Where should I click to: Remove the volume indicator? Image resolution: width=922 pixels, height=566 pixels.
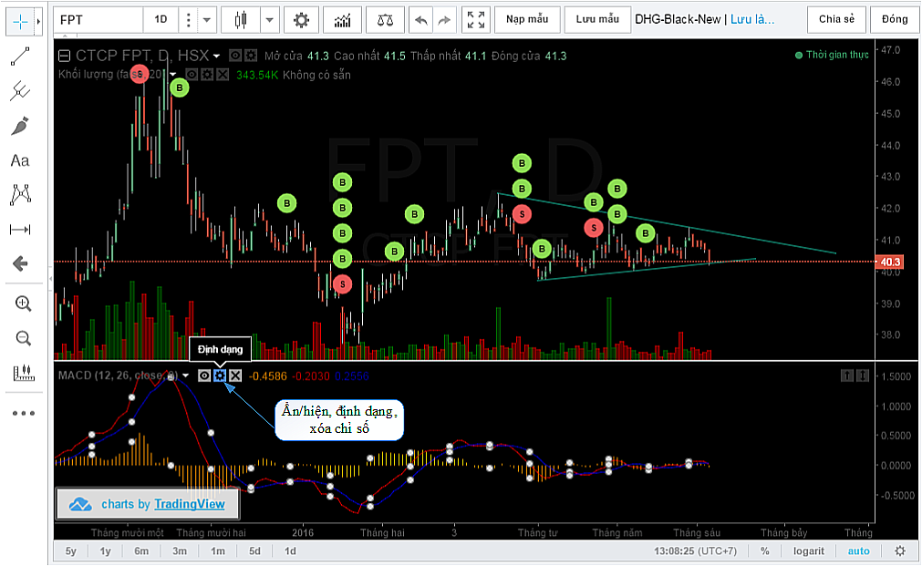click(x=223, y=75)
